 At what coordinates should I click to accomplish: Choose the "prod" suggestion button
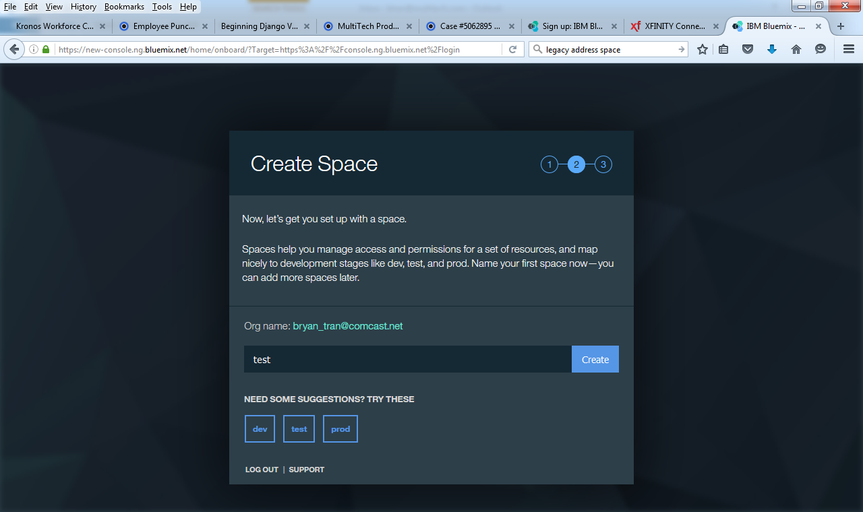pyautogui.click(x=340, y=429)
